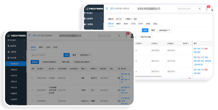Image resolution: width=218 pixels, height=110 pixels.
Task: Expand 工装管理 menu group in front window
Action: point(24,52)
